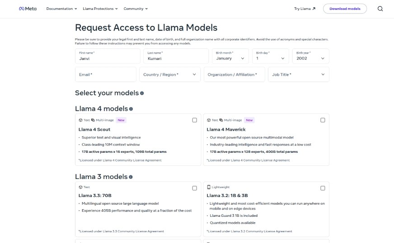Click 'Request Access to Llama Models' heading

(x=146, y=28)
